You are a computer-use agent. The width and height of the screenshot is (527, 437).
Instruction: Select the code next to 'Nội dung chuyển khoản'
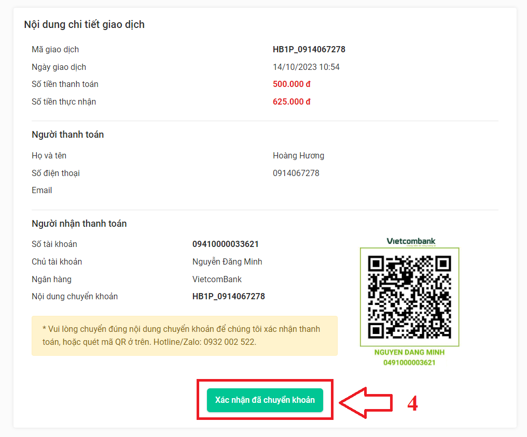[228, 297]
